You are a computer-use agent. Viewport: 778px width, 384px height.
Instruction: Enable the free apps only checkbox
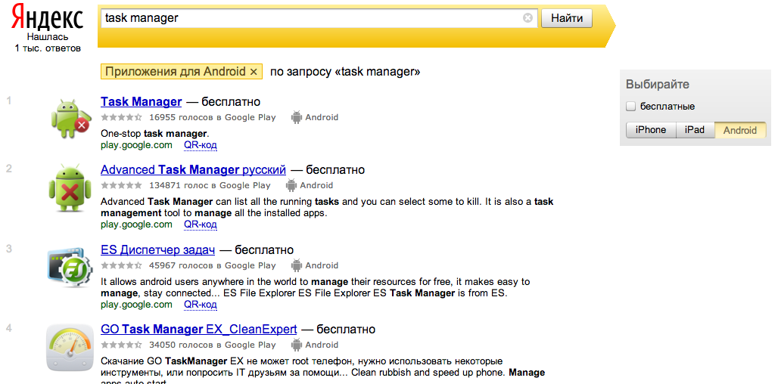tap(631, 107)
